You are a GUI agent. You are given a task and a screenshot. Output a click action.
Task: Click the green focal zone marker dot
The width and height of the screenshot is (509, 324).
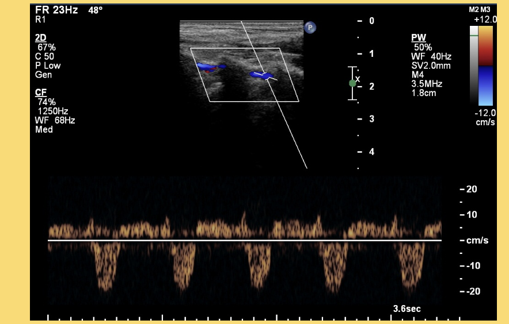point(352,83)
